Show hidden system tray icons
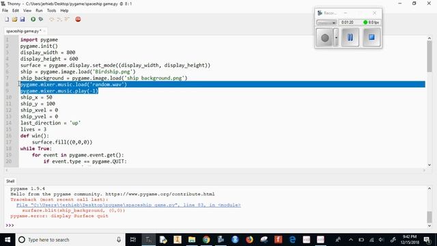 [x=351, y=240]
